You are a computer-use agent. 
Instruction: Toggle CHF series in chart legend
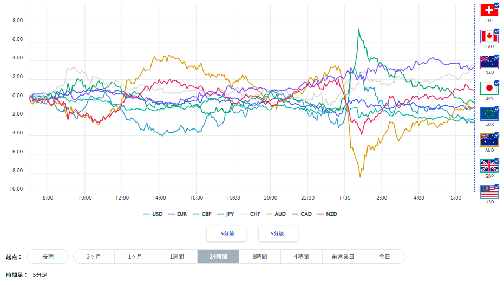[251, 214]
